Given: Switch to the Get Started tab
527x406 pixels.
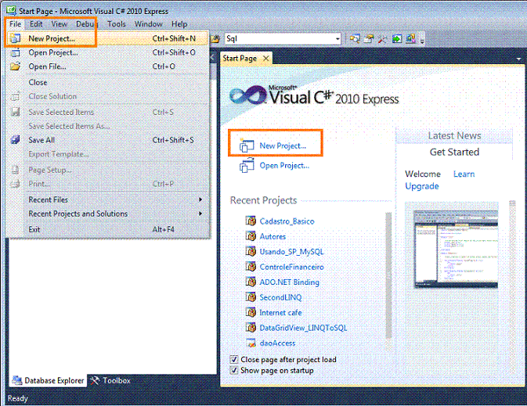Looking at the screenshot, I should (454, 152).
